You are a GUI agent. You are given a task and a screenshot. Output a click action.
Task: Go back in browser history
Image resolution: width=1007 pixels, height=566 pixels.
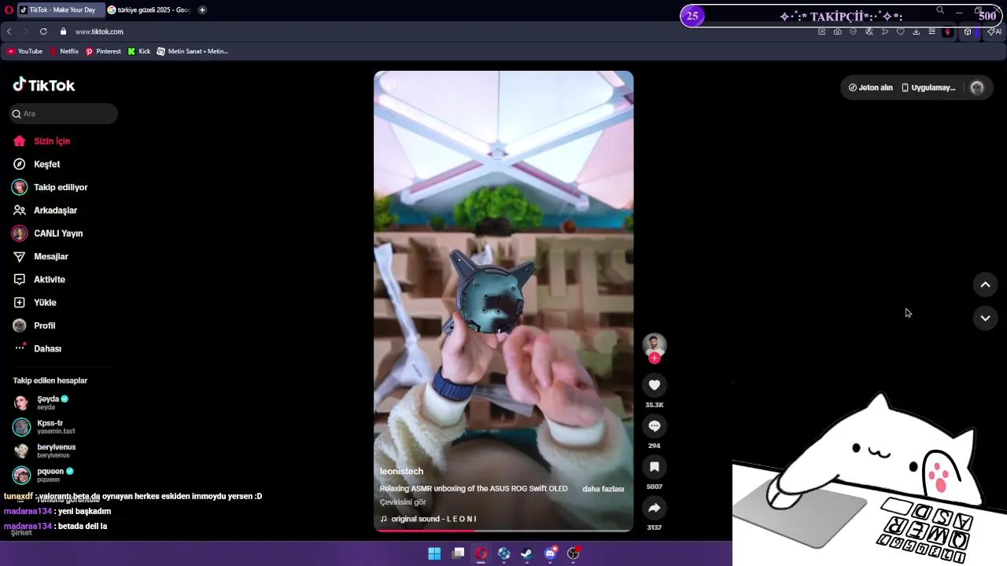[x=9, y=31]
